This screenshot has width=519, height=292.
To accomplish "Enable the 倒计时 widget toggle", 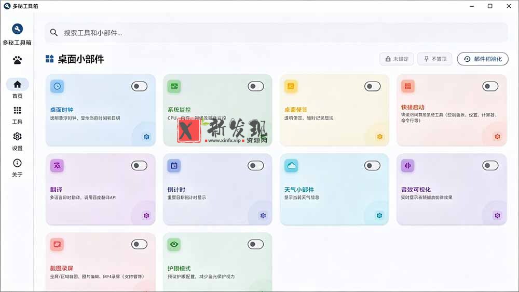I will coord(256,166).
